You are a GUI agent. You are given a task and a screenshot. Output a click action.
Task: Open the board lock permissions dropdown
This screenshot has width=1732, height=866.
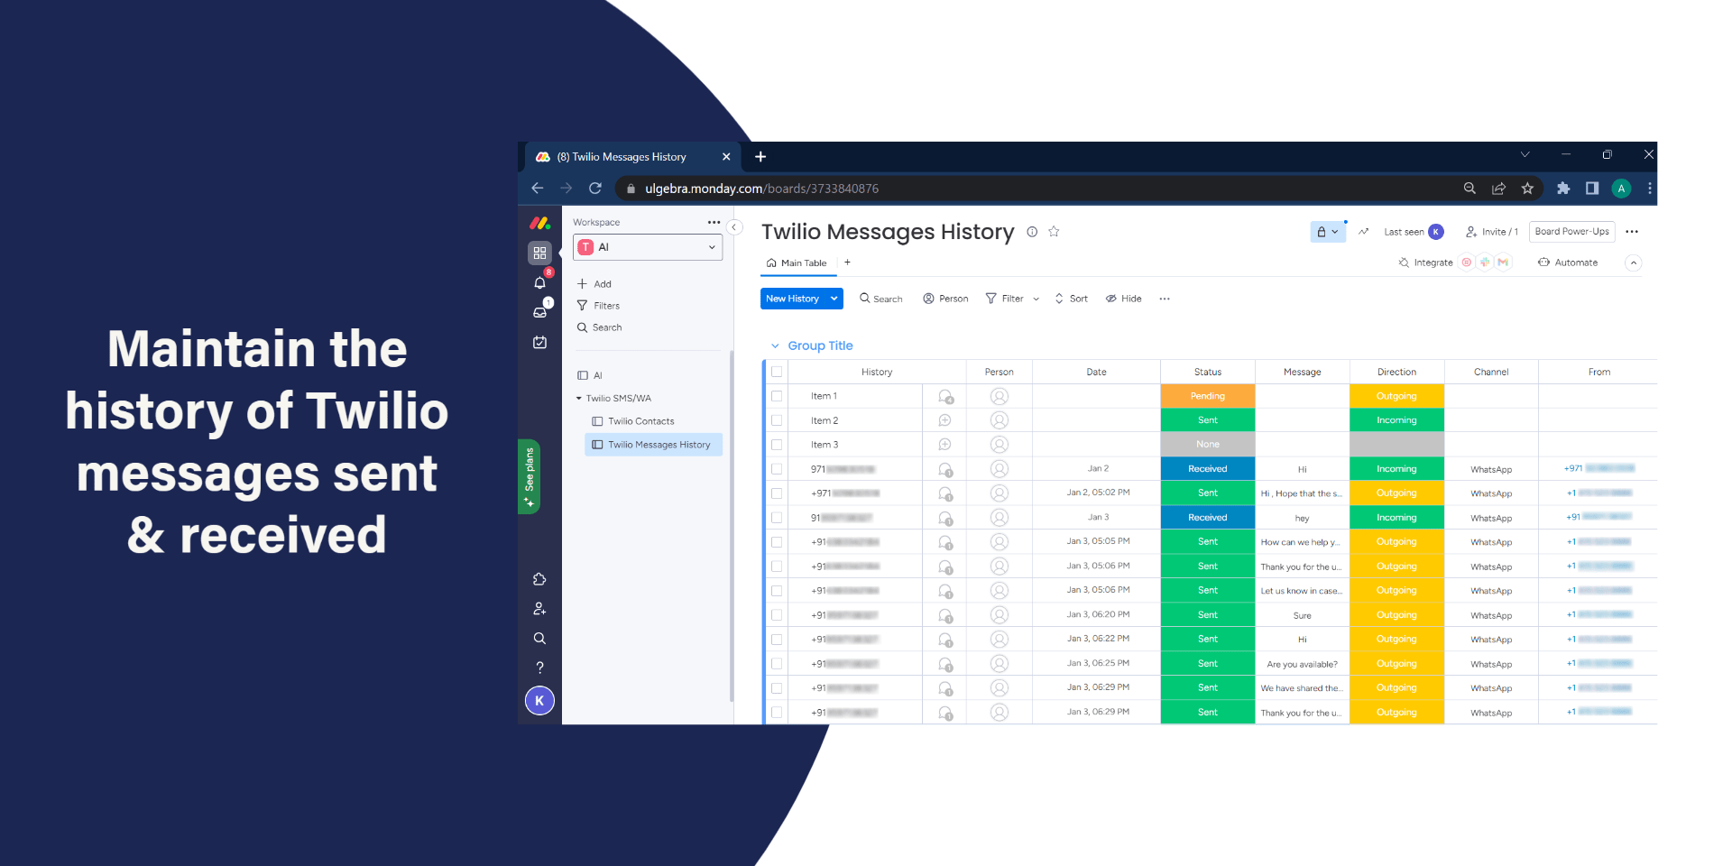(1328, 232)
